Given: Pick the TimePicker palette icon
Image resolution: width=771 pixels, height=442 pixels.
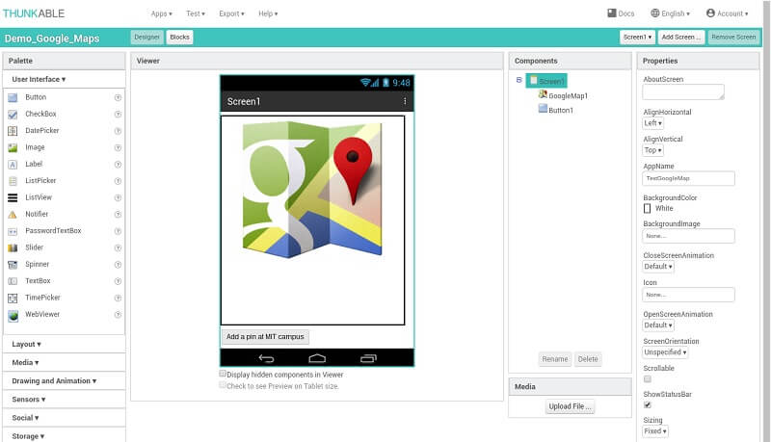Looking at the screenshot, I should pyautogui.click(x=13, y=299).
